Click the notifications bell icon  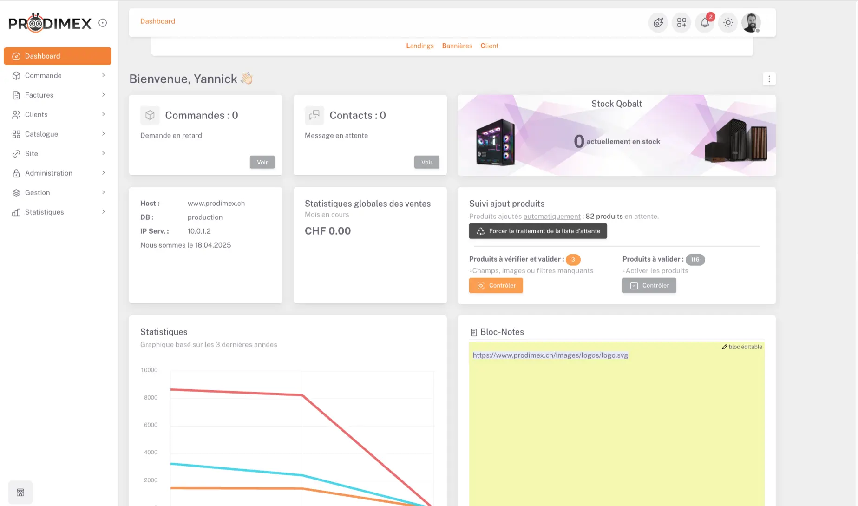coord(705,23)
